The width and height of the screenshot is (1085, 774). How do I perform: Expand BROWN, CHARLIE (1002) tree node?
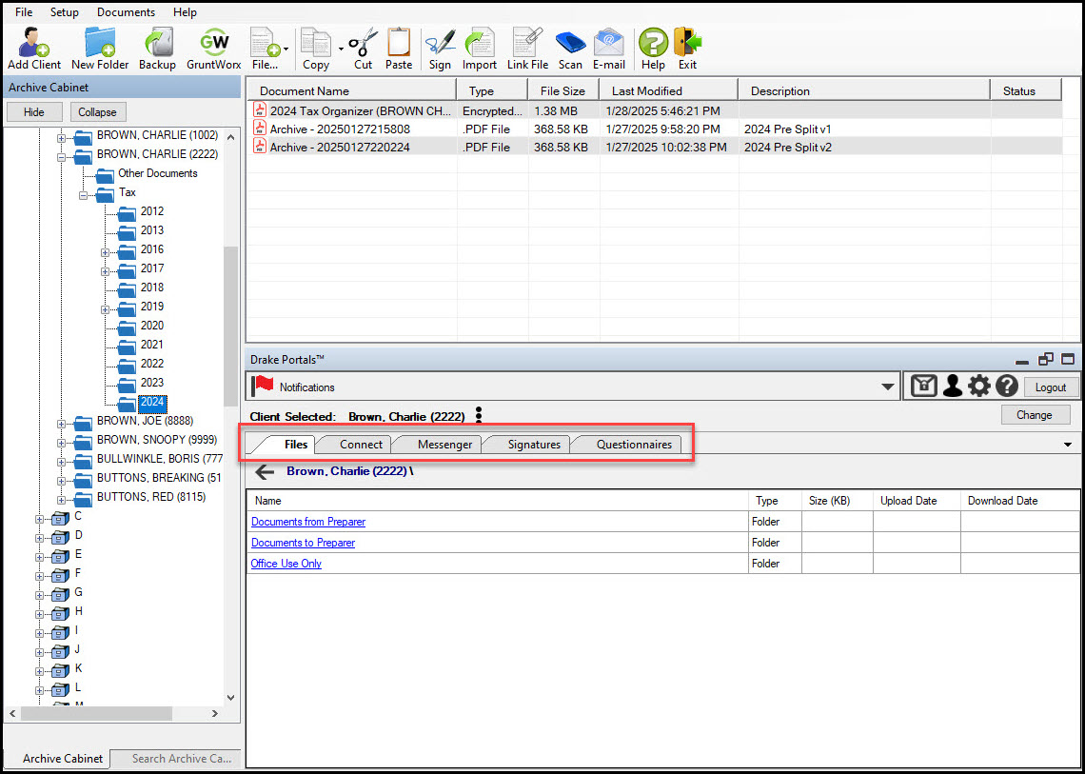coord(61,138)
